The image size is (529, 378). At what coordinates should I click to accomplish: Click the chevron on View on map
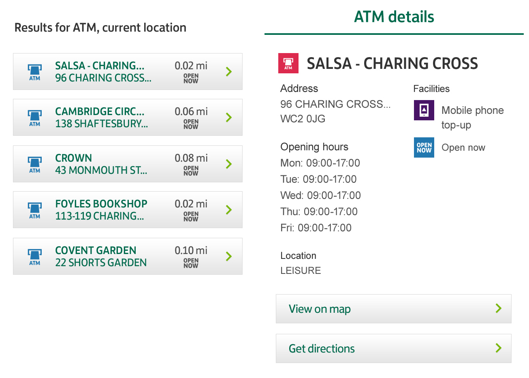click(499, 309)
